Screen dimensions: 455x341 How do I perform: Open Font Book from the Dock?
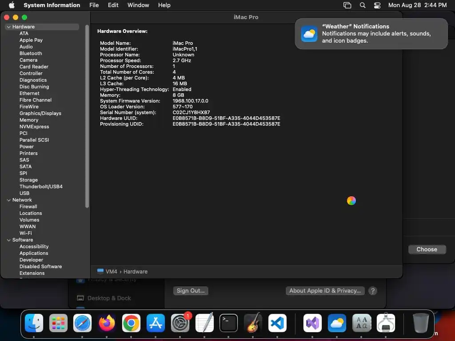click(361, 323)
